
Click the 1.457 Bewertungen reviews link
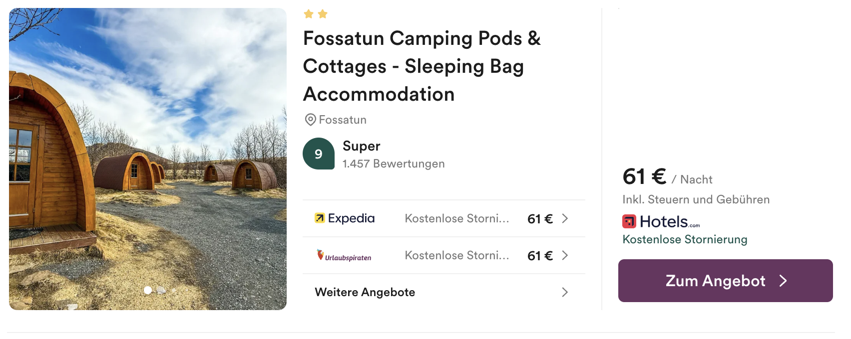tap(394, 164)
